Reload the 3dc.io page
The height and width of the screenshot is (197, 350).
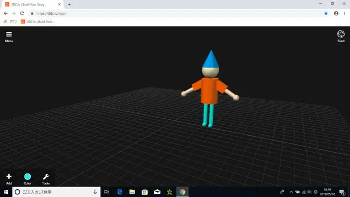point(22,13)
